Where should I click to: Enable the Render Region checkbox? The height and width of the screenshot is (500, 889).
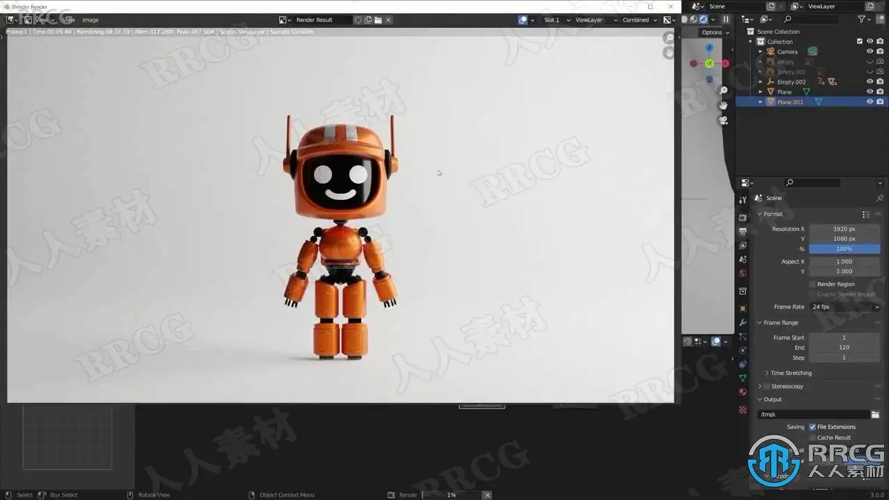click(813, 284)
